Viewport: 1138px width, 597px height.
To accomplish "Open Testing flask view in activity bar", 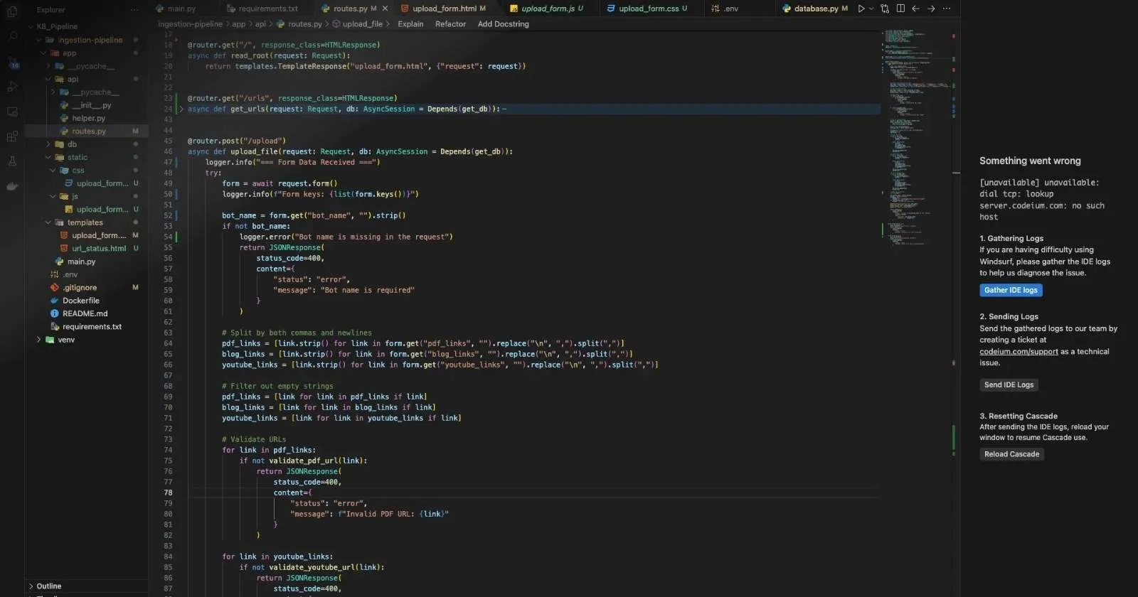I will click(12, 161).
